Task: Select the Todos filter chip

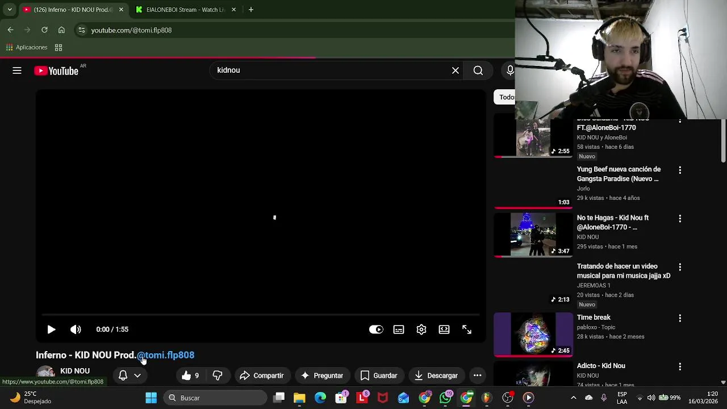Action: 505,97
